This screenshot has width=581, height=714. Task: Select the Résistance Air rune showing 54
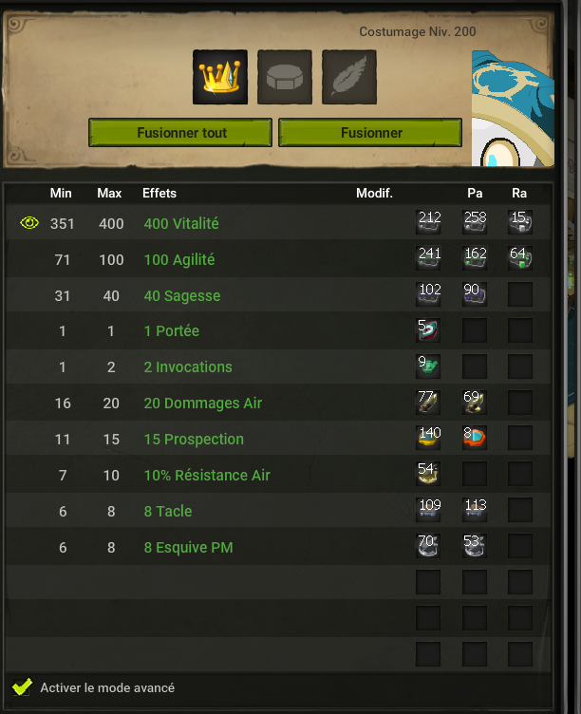click(428, 474)
